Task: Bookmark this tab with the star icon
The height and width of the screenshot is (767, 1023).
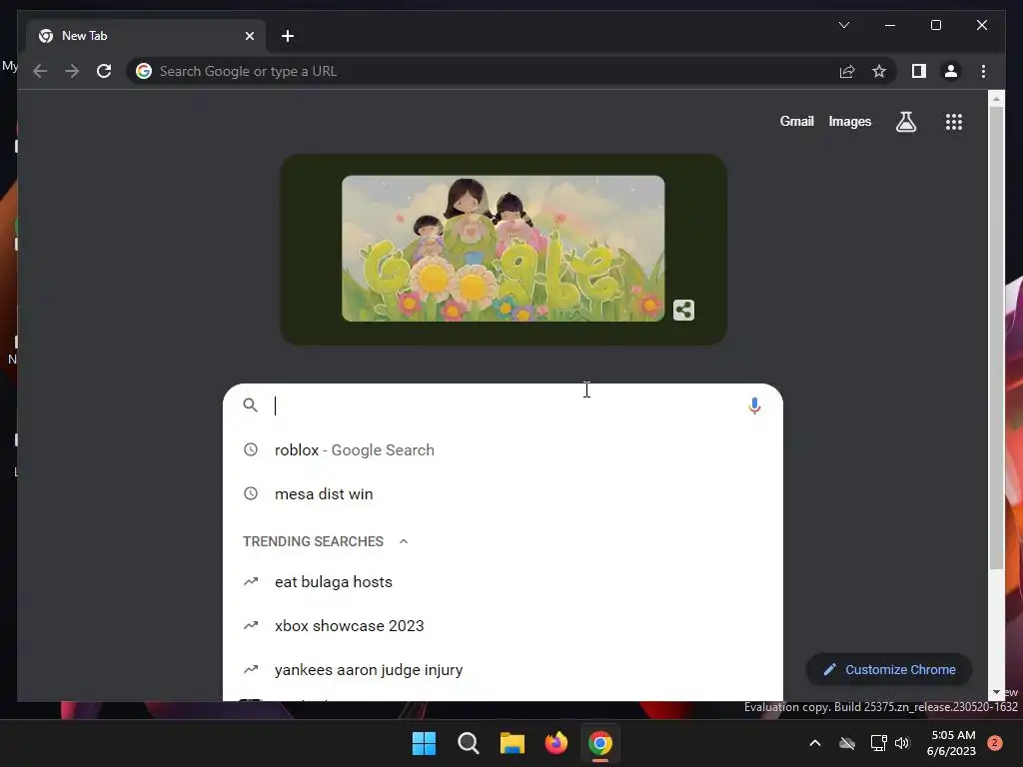Action: tap(879, 71)
